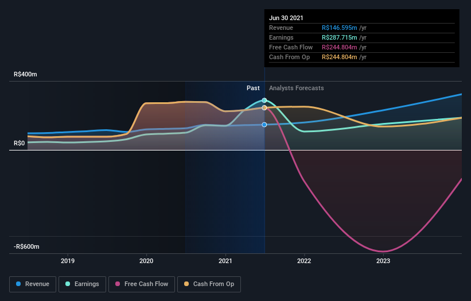Click the 2019 x-axis label

[x=68, y=261]
